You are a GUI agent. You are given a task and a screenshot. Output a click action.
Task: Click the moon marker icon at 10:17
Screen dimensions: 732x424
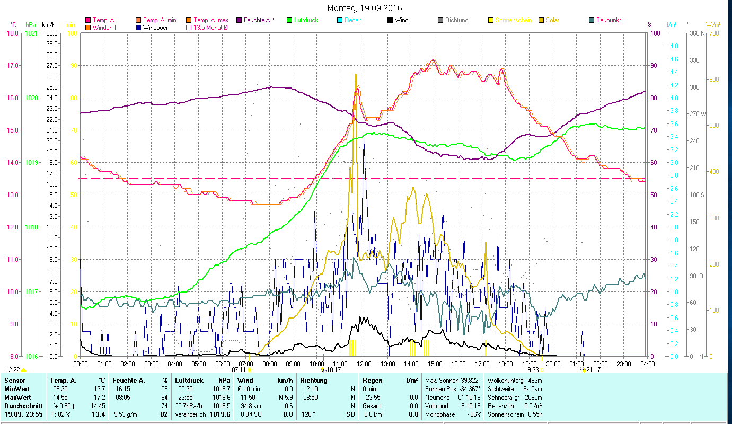point(323,369)
